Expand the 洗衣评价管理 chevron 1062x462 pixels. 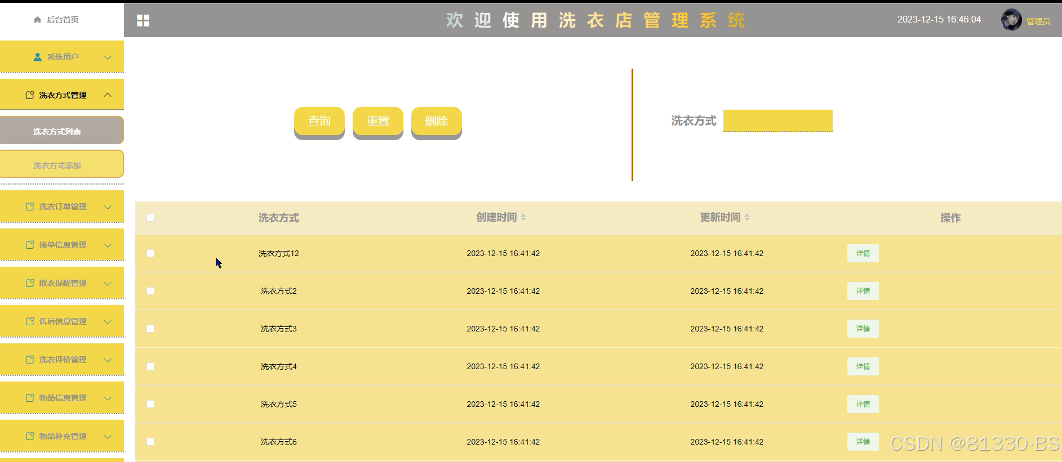tap(108, 360)
